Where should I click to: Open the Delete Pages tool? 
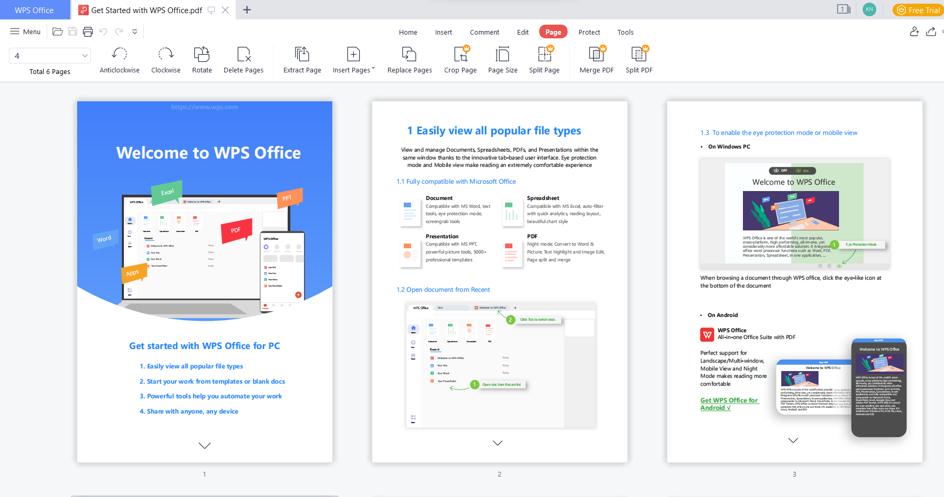tap(243, 59)
